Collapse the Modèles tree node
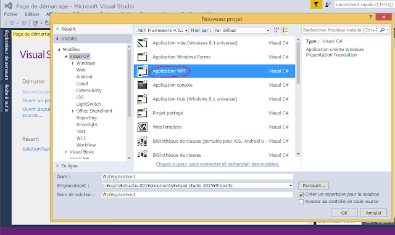Screen dimensions: 395x235 coord(59,49)
